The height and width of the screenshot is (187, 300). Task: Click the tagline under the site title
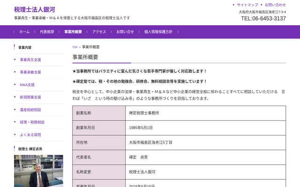(72, 18)
